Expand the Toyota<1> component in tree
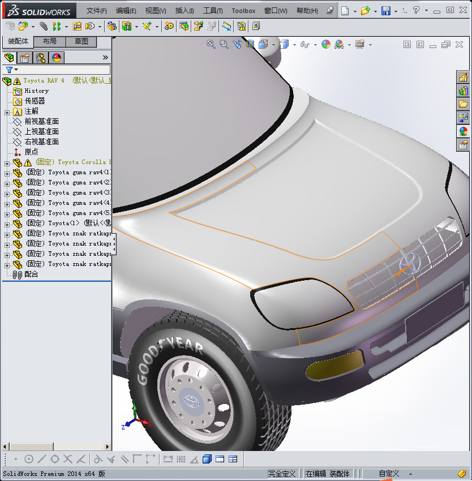 7,224
